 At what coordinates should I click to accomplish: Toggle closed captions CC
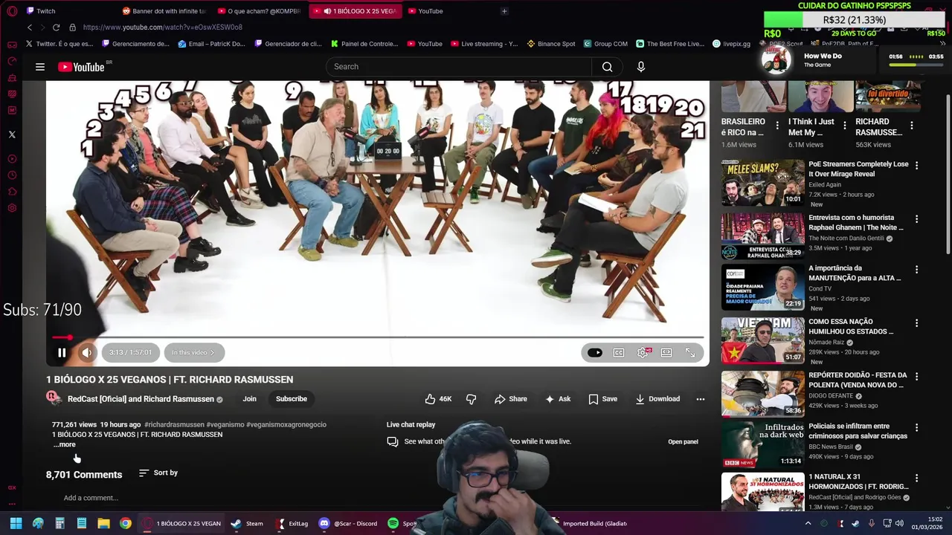[x=618, y=353]
